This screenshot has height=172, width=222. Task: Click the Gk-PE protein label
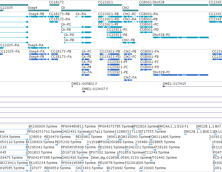tap(87, 57)
